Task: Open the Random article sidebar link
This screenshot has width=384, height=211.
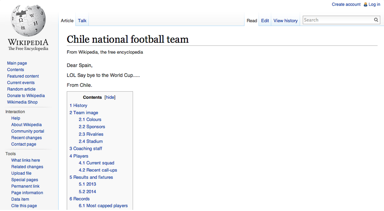Action: point(21,89)
